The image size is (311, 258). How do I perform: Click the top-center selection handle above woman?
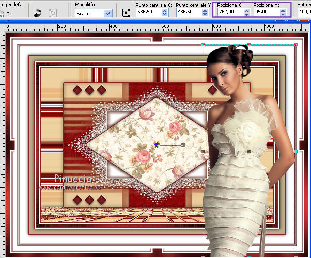tap(250, 44)
